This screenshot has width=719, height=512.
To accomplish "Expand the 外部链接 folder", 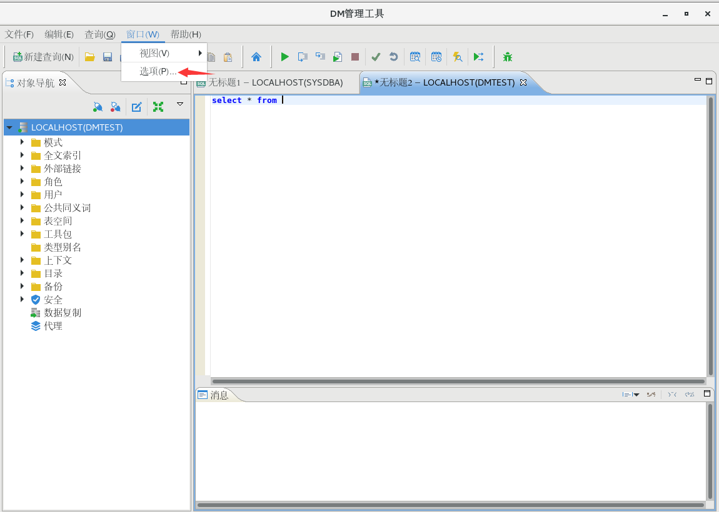I will click(22, 169).
